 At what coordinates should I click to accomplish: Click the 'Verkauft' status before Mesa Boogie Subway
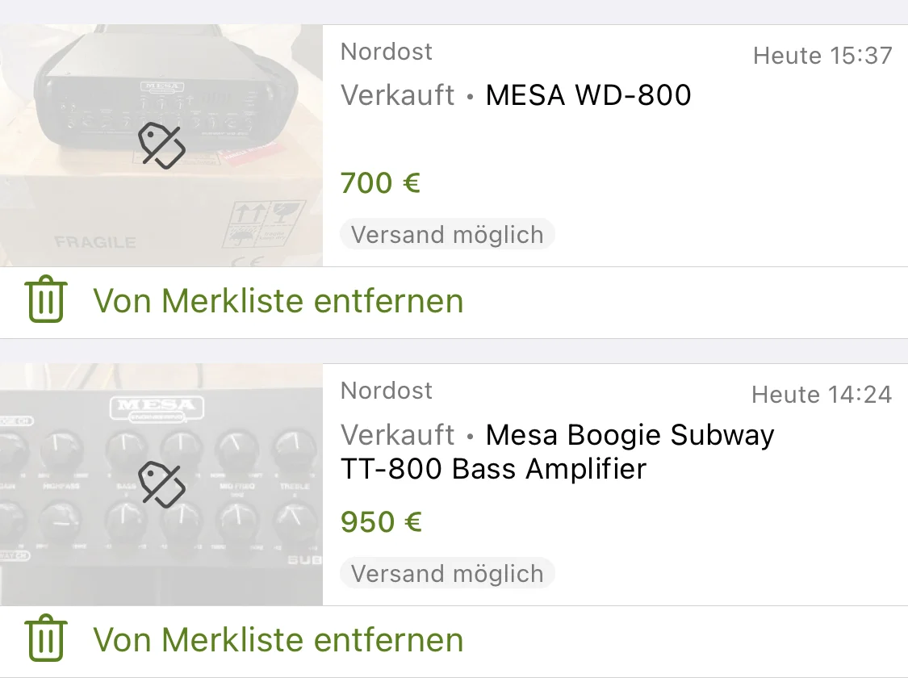398,435
